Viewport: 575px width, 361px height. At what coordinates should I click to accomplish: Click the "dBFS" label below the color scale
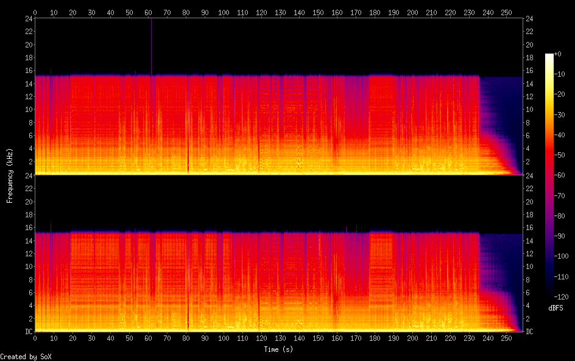[556, 309]
